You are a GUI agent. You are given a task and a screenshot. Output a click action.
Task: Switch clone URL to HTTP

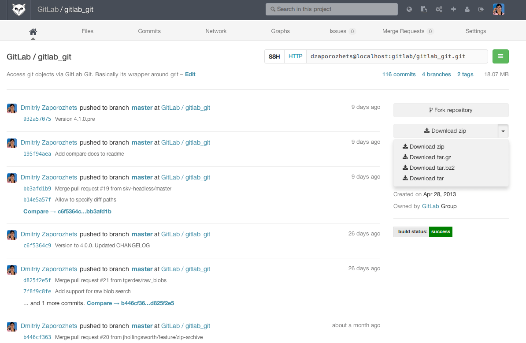tap(295, 56)
